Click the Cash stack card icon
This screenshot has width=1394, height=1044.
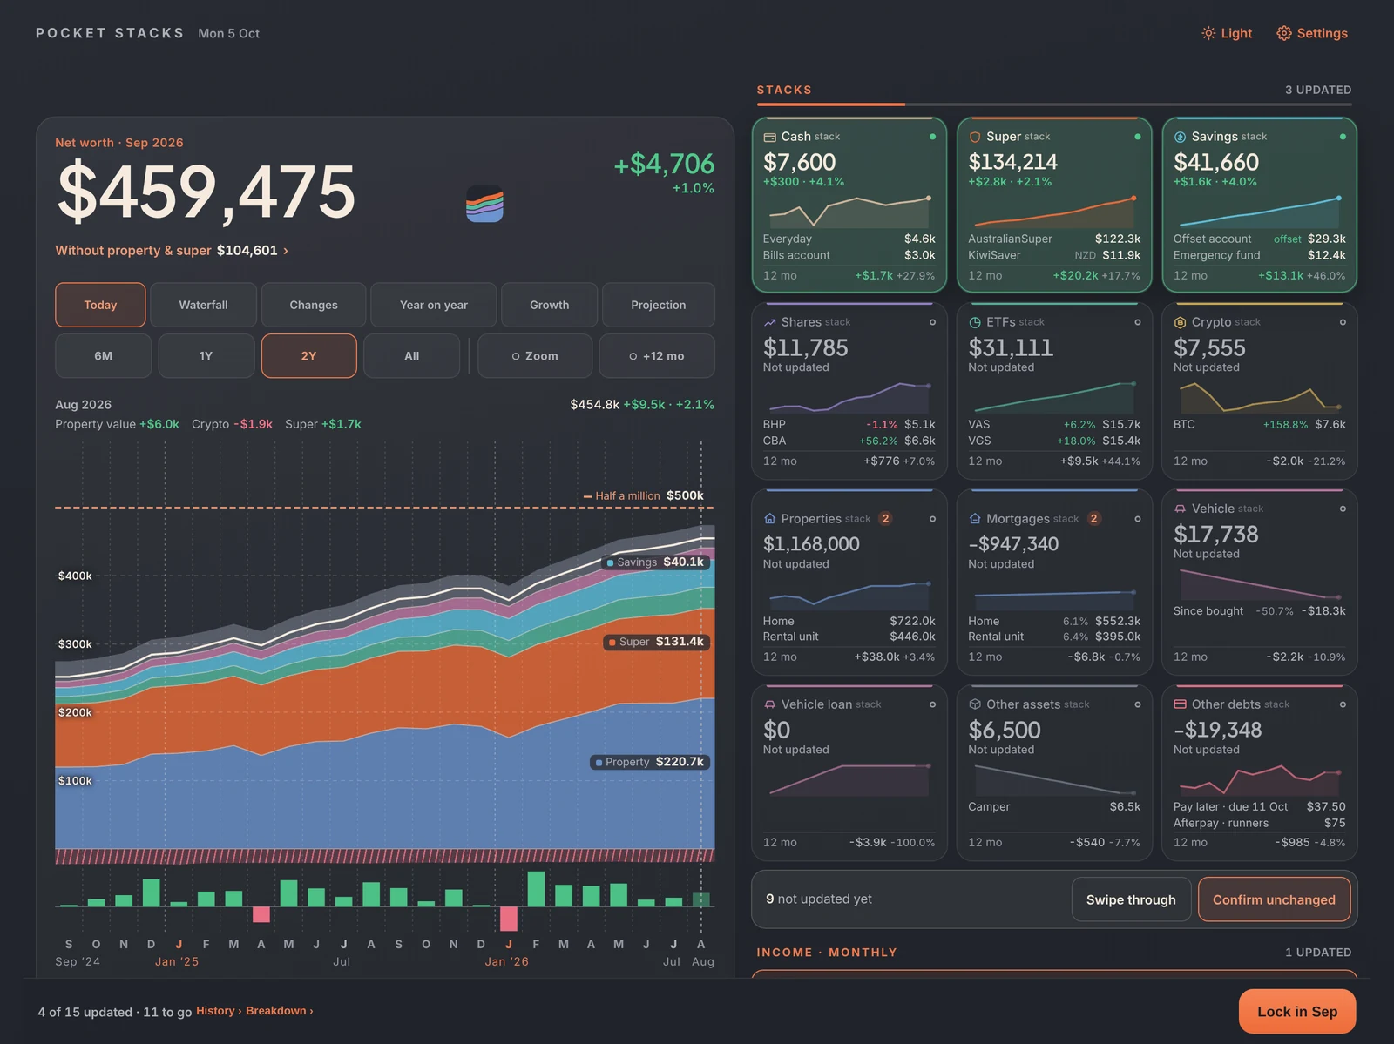pyautogui.click(x=769, y=137)
